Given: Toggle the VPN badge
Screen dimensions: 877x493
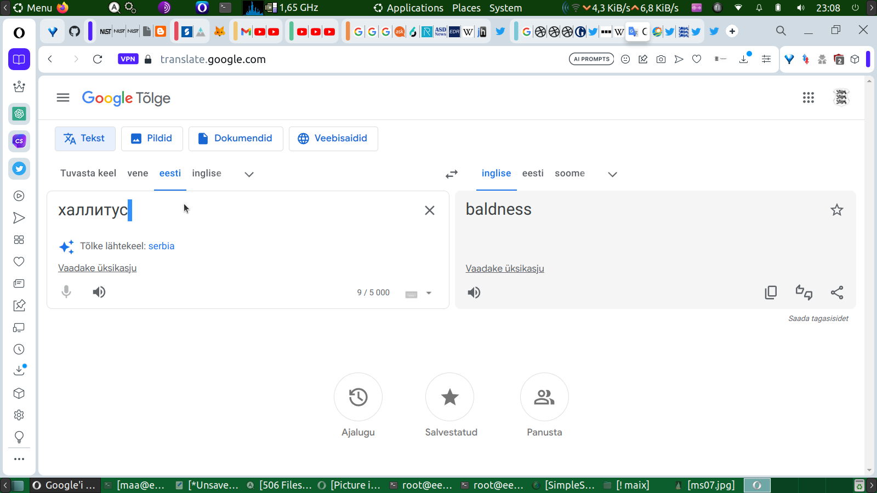Looking at the screenshot, I should 128,59.
